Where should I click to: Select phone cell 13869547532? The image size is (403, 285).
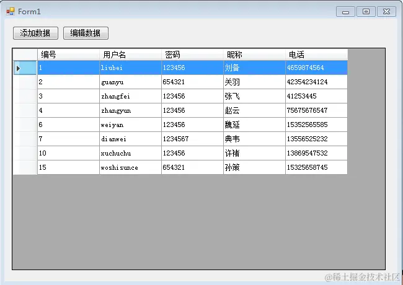point(316,153)
